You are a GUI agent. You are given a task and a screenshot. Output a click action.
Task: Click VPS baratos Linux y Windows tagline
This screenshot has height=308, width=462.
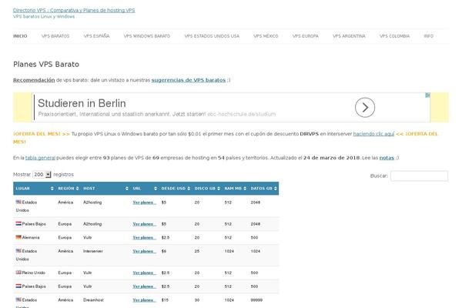44,16
